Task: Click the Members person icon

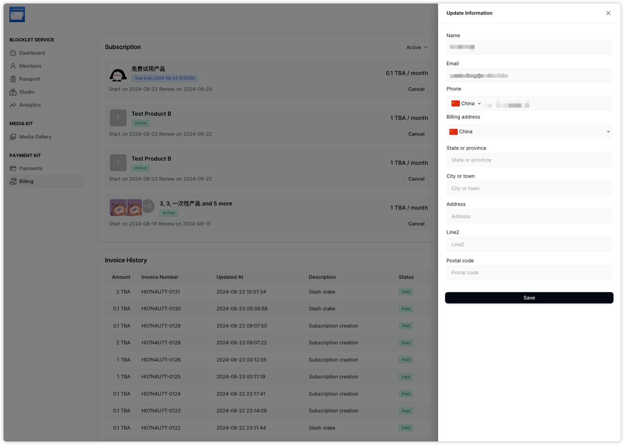Action: (13, 66)
